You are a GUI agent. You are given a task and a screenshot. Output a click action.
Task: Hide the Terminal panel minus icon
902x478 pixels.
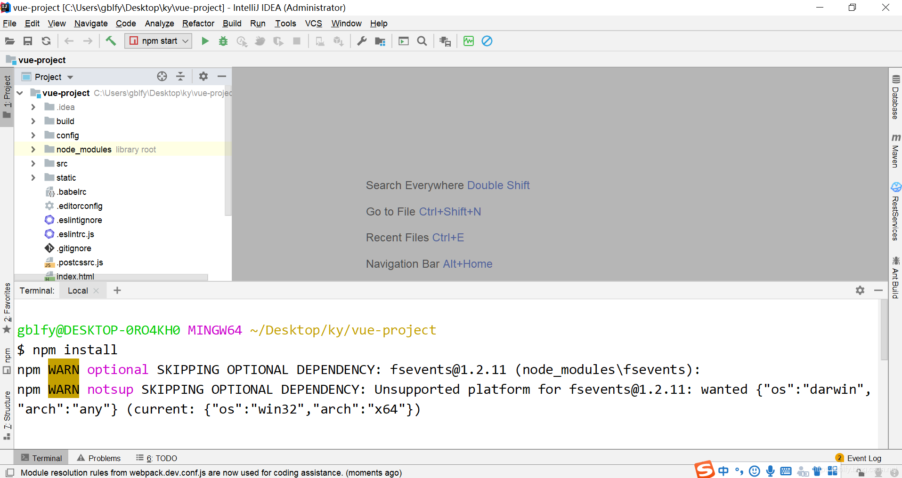878,290
